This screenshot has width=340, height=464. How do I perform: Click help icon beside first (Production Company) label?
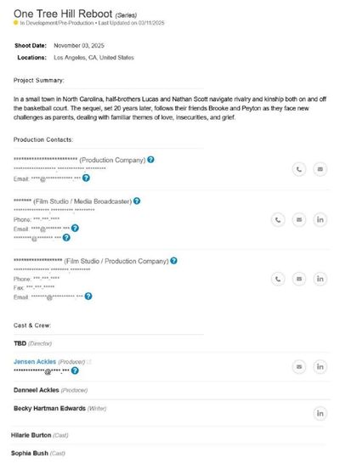pos(150,160)
